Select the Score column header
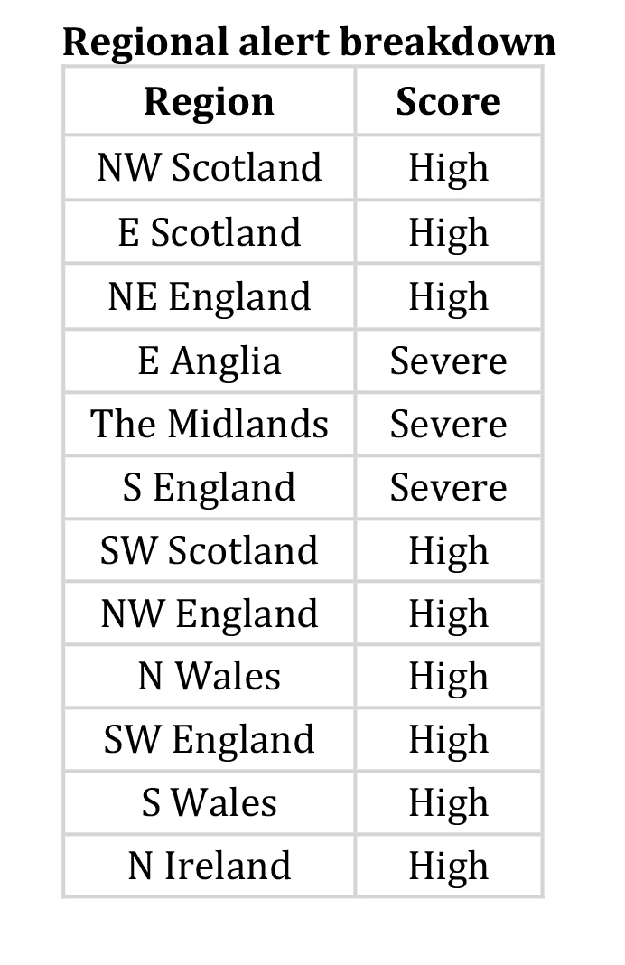 (x=449, y=101)
